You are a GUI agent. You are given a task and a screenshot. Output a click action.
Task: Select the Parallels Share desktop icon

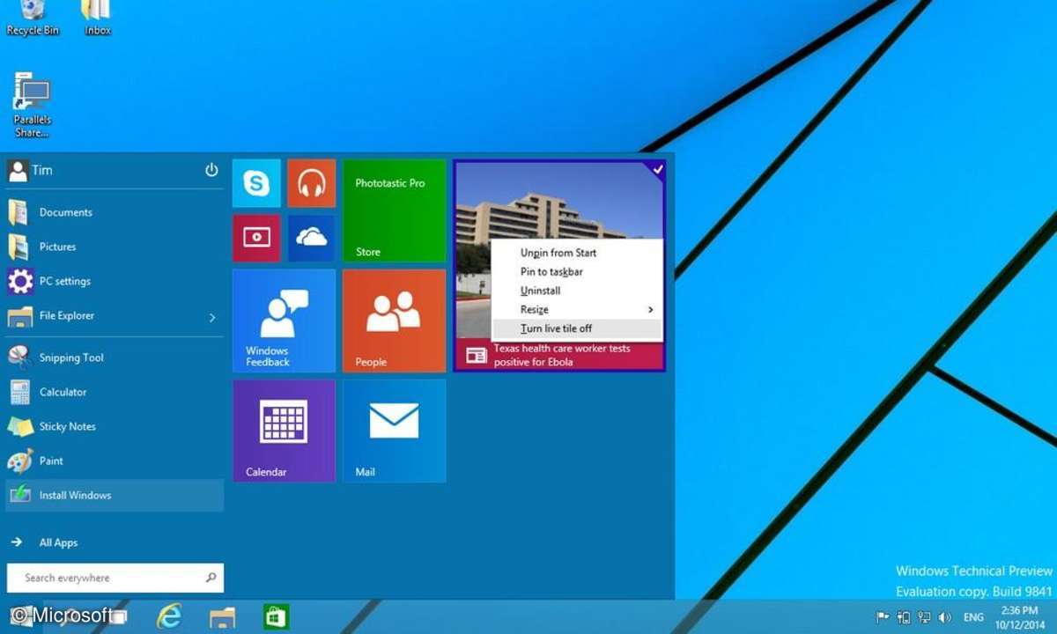point(32,105)
